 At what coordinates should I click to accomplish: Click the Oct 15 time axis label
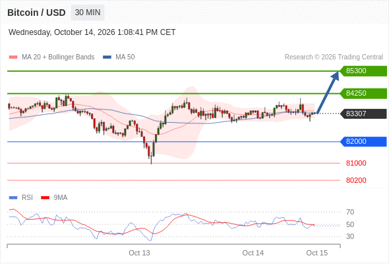[x=317, y=253]
